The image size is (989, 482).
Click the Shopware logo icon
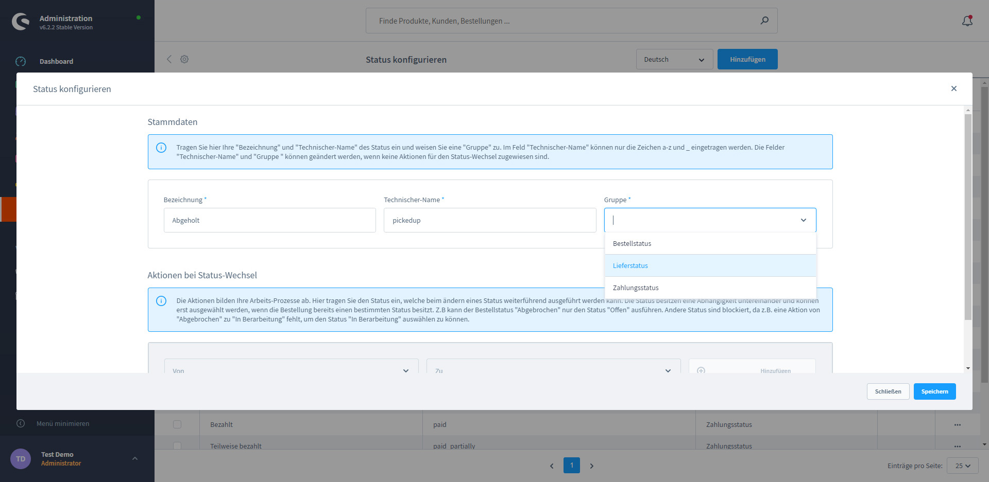[x=21, y=22]
